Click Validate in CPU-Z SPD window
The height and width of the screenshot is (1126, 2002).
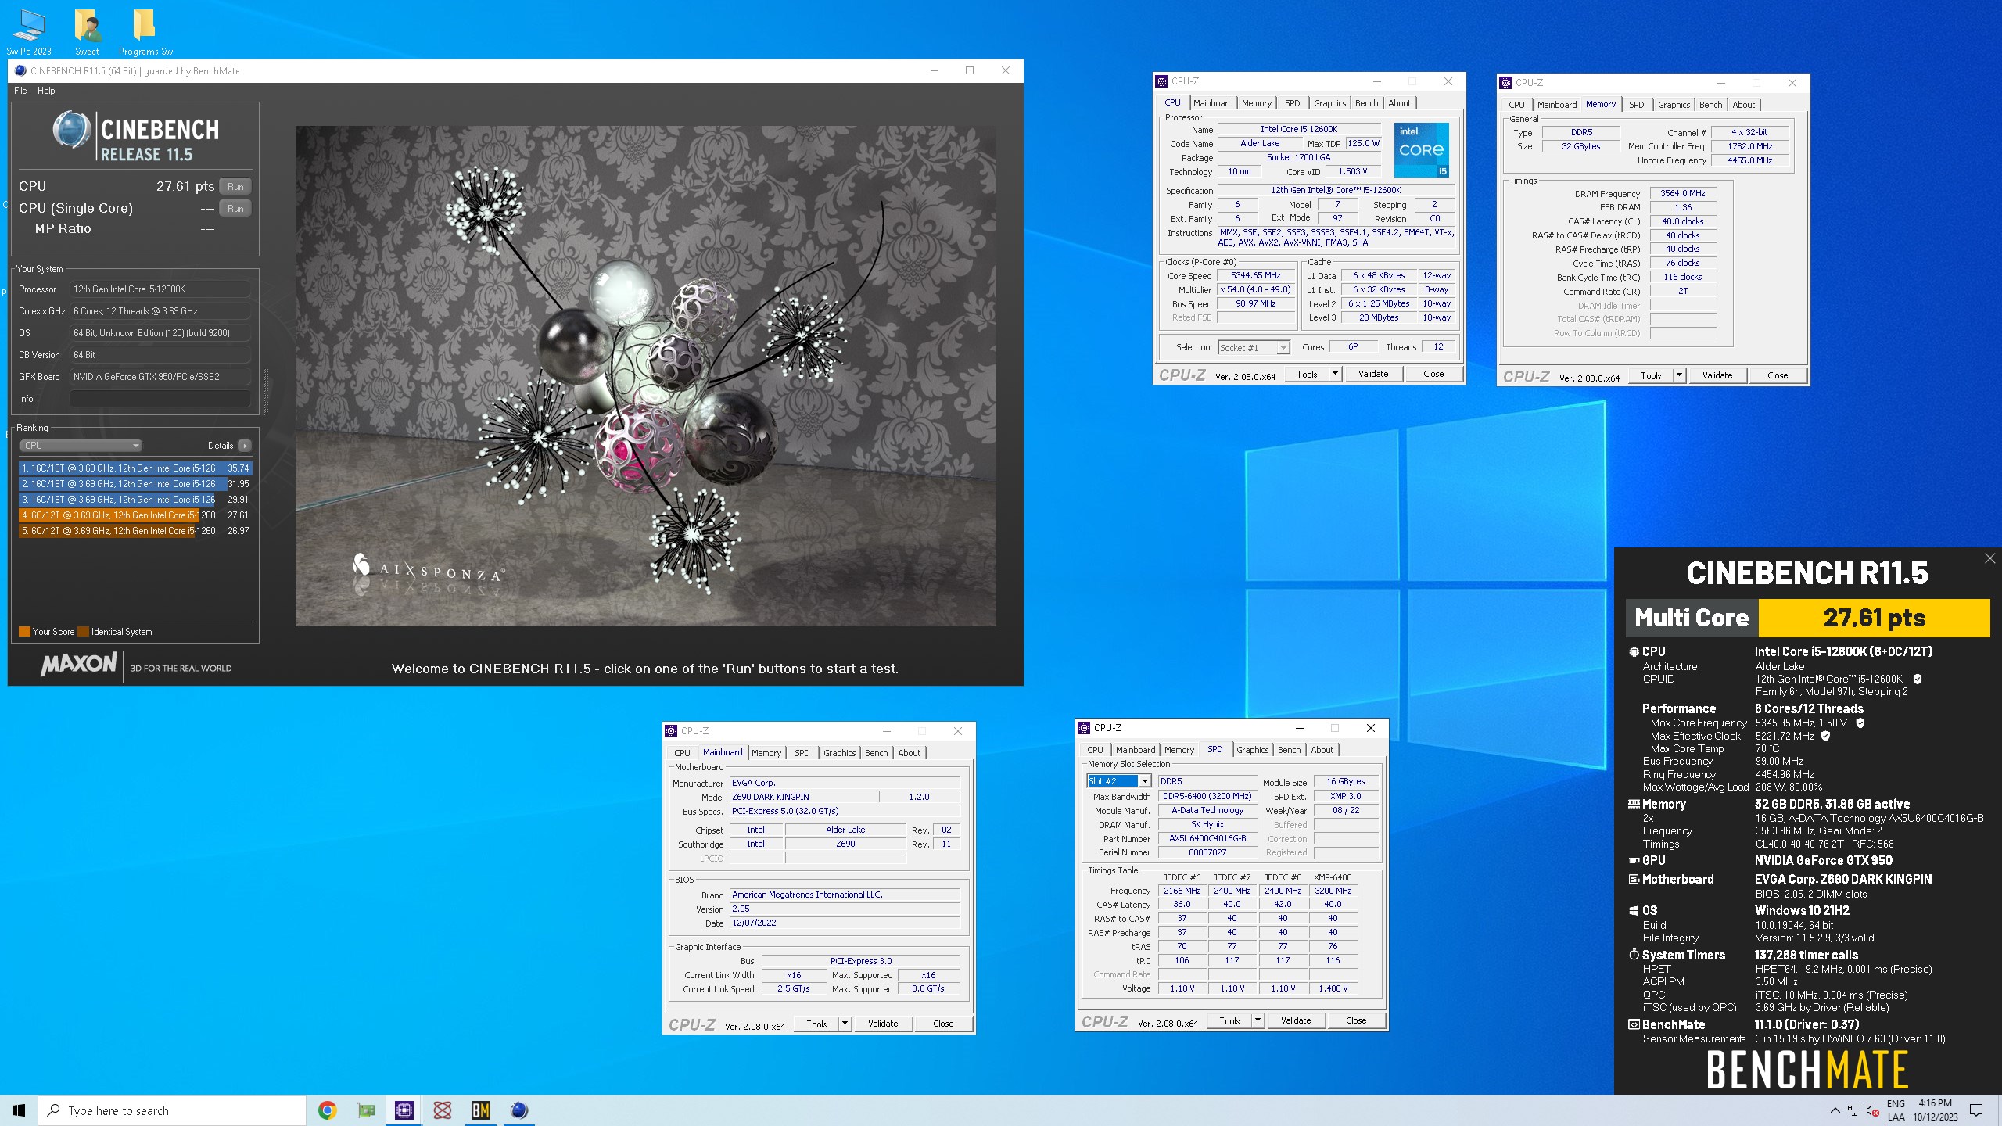[x=1296, y=1020]
